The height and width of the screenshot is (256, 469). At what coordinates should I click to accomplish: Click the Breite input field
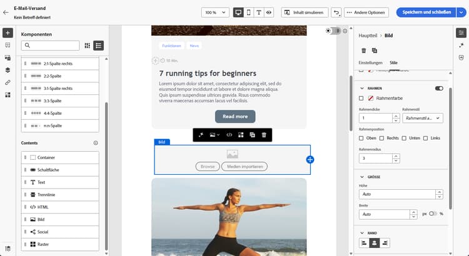[x=384, y=214]
